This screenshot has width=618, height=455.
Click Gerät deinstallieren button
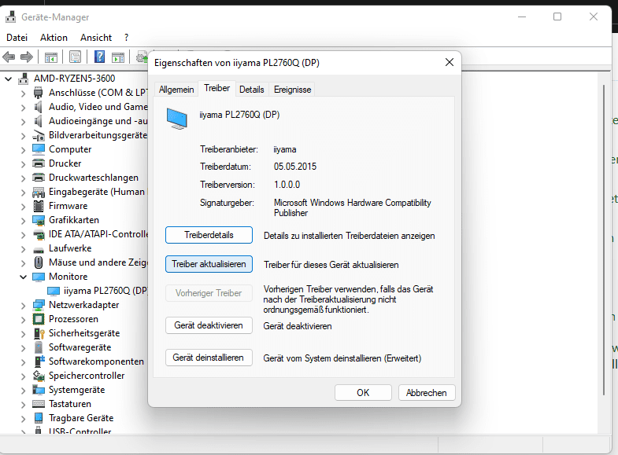[209, 358]
